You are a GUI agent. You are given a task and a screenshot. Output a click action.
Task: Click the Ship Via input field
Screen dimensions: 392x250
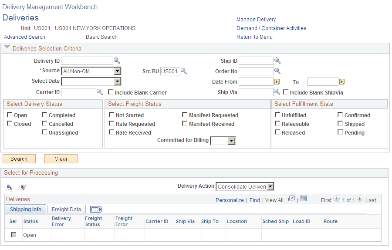point(256,92)
